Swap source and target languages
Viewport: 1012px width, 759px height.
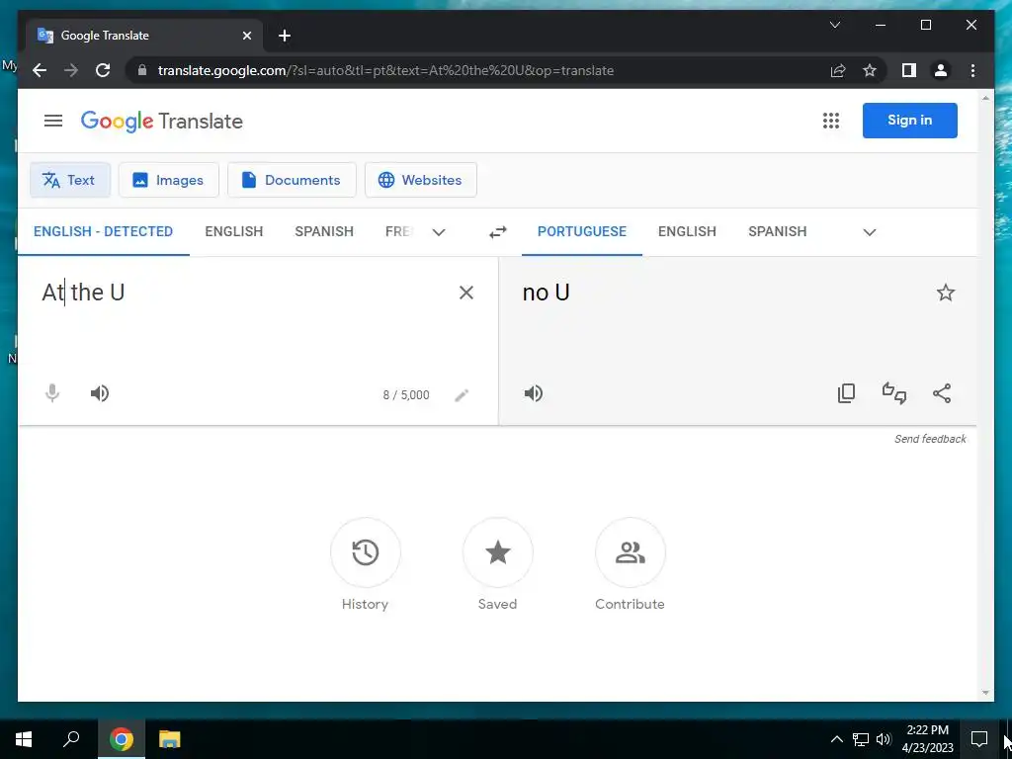(x=498, y=231)
